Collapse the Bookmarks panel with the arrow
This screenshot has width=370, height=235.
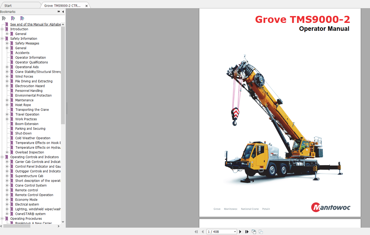coord(63,12)
